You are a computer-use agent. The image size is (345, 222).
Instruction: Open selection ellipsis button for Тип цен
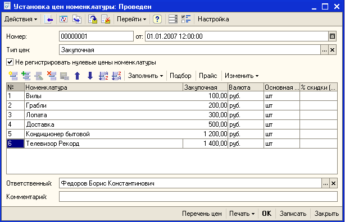tap(324, 50)
